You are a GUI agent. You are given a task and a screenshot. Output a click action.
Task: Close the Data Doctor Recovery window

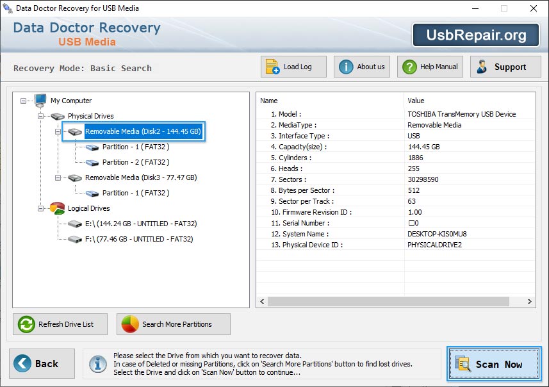click(x=533, y=8)
